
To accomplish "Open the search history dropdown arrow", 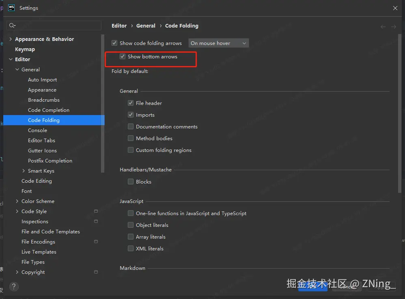I will (x=15, y=25).
